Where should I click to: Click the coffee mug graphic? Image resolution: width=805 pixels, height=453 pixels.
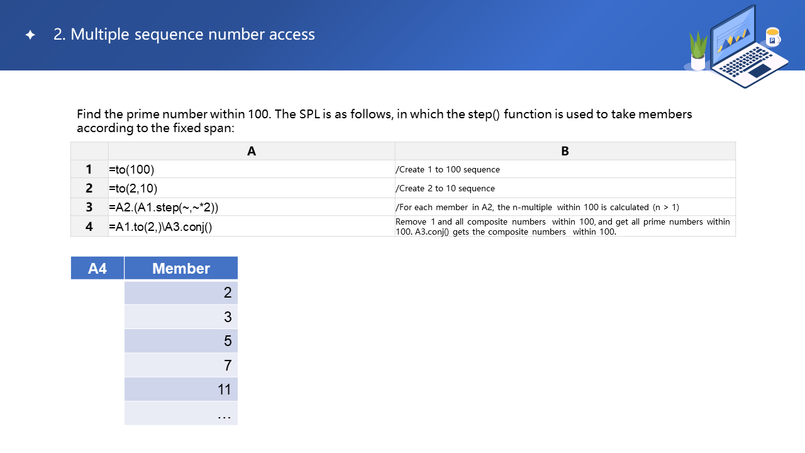pyautogui.click(x=772, y=36)
